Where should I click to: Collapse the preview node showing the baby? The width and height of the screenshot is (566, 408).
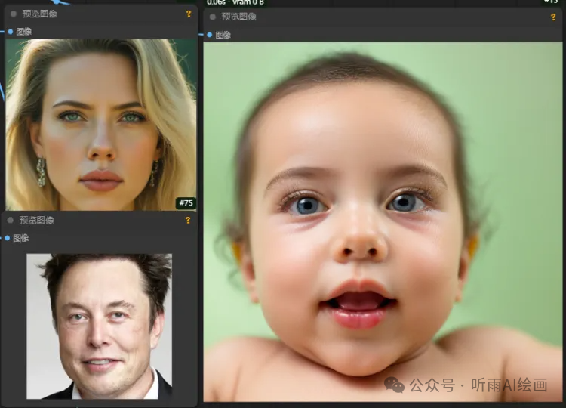(x=213, y=17)
